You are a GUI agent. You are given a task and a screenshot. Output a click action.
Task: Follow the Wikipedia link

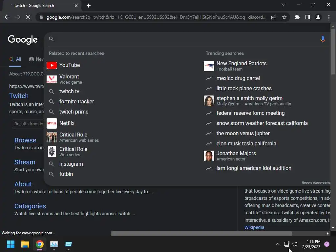pyautogui.click(x=254, y=227)
